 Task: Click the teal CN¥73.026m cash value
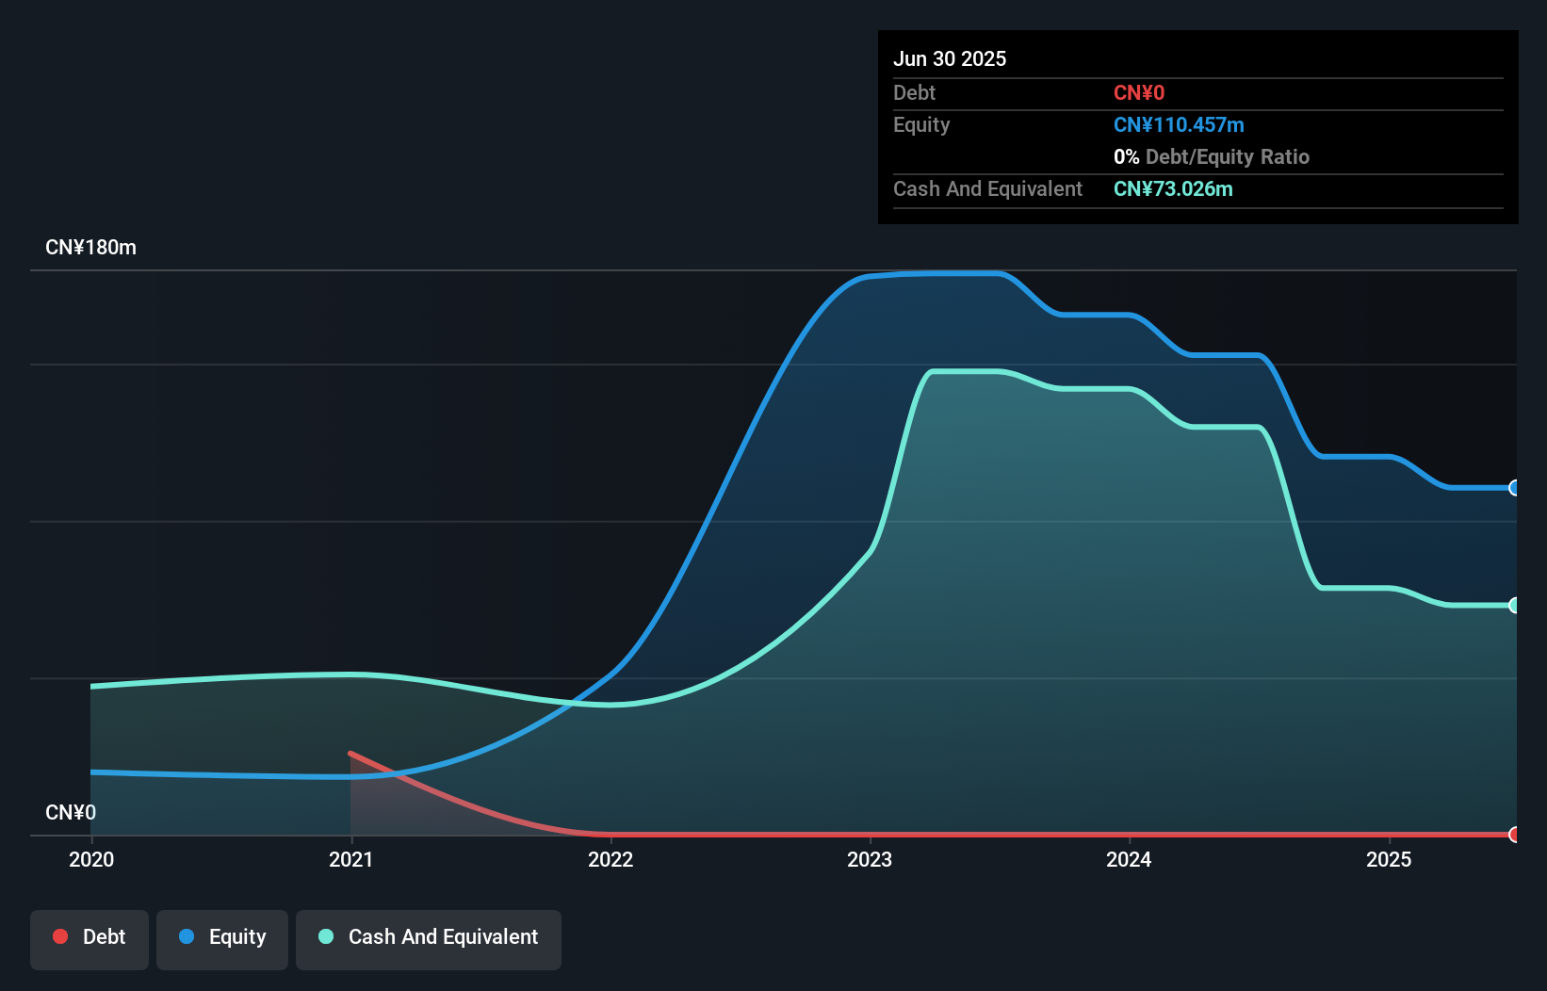tap(1173, 188)
